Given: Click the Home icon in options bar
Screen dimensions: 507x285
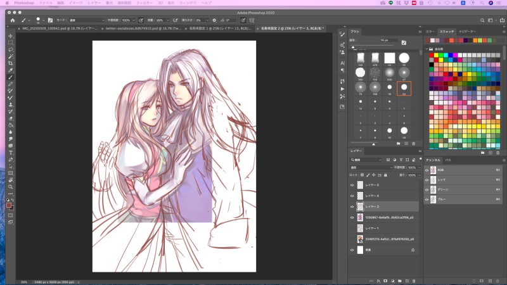Looking at the screenshot, I should (11, 20).
